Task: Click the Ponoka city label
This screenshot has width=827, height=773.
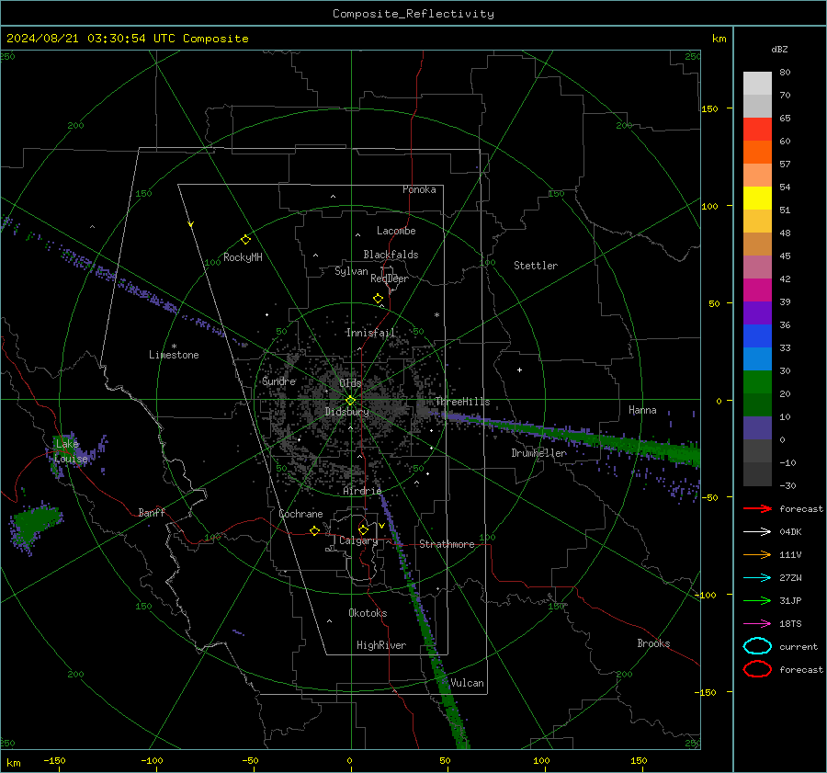Action: 419,189
